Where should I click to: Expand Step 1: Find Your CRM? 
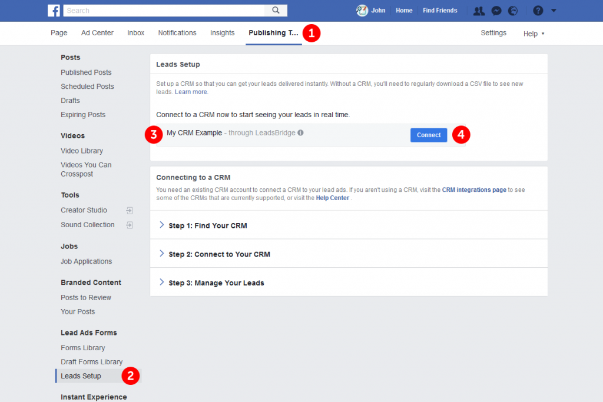(349, 225)
